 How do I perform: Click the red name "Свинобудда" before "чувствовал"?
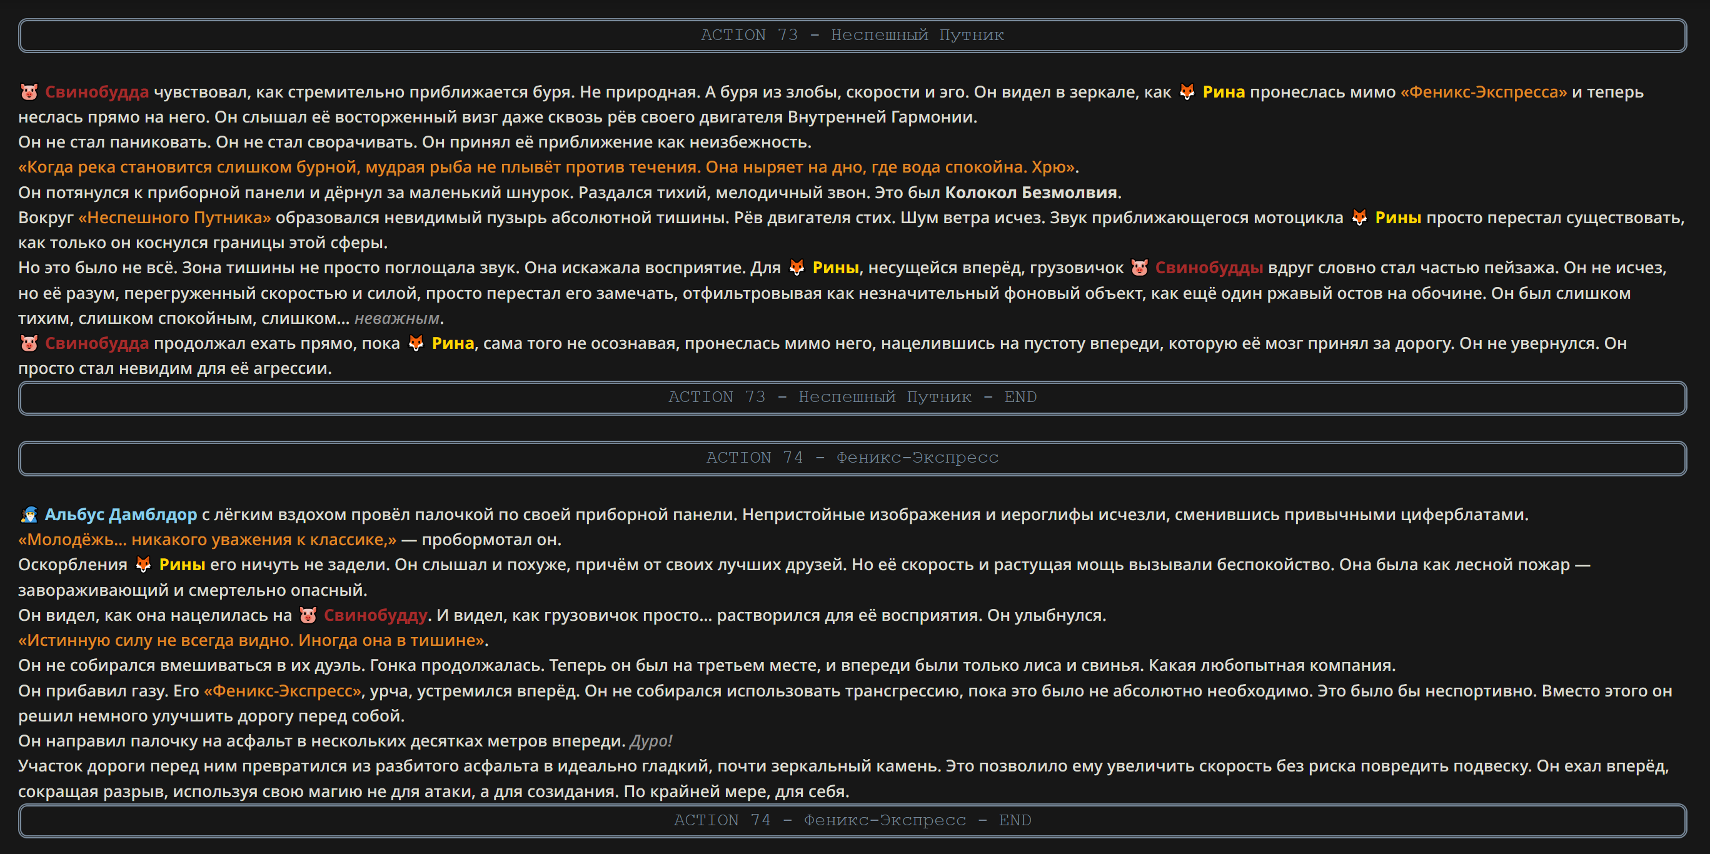click(x=97, y=93)
